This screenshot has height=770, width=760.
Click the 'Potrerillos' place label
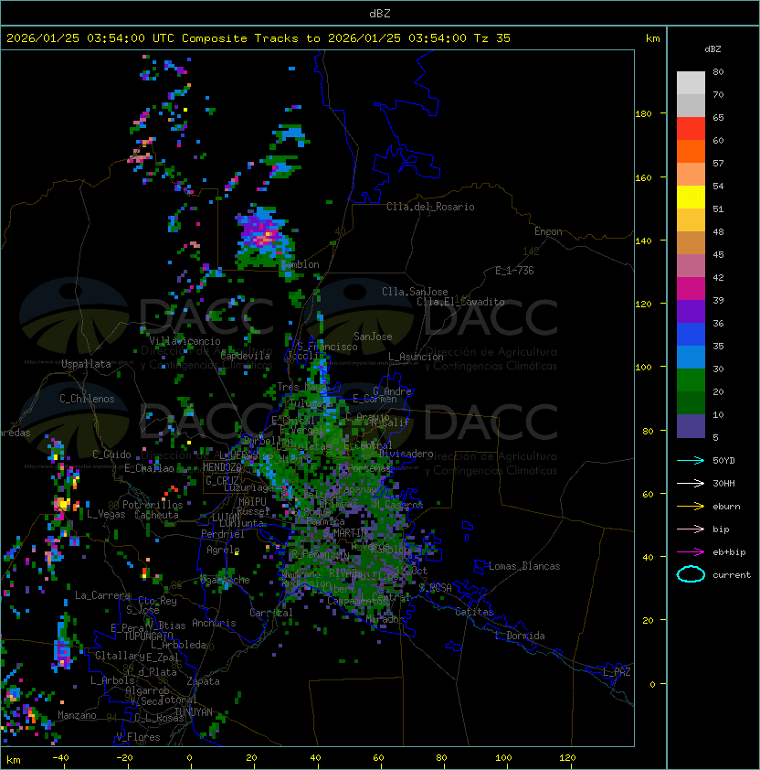tap(153, 505)
